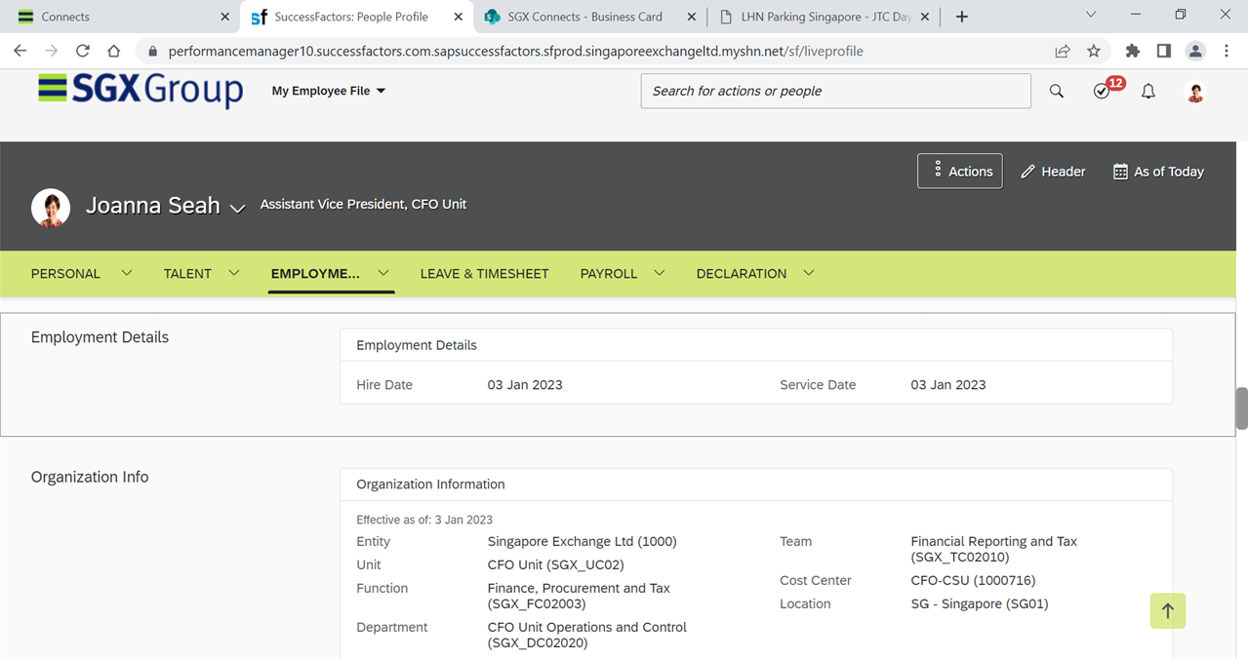The image size is (1248, 659).
Task: Click the CFO-CSU (1000716) cost center
Action: click(x=973, y=581)
